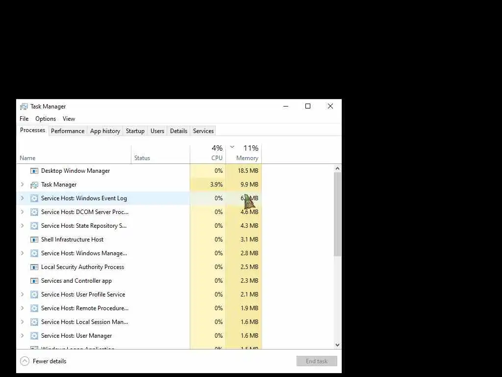This screenshot has height=377, width=502.
Task: Expand Service Host: Windows Management row
Action: click(22, 253)
